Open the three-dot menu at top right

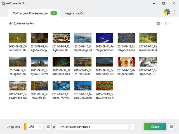[x=174, y=12]
